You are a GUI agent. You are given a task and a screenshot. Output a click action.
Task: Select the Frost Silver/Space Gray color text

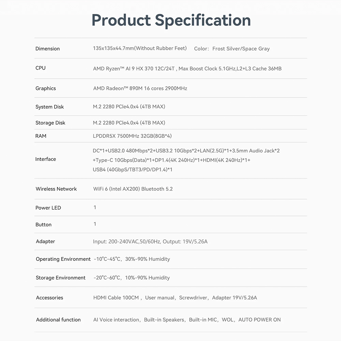point(241,49)
